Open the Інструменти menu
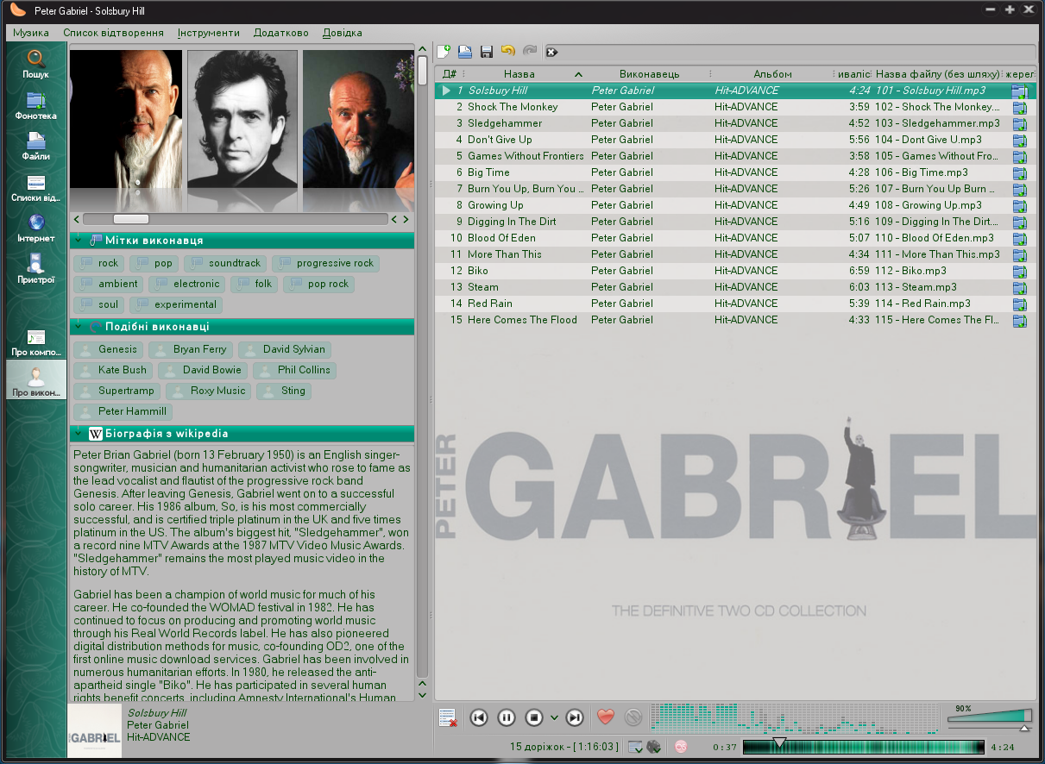 pos(209,33)
